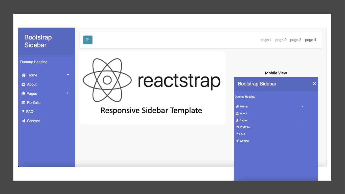Image resolution: width=345 pixels, height=194 pixels.
Task: Open Contact in the desktop sidebar
Action: click(33, 121)
